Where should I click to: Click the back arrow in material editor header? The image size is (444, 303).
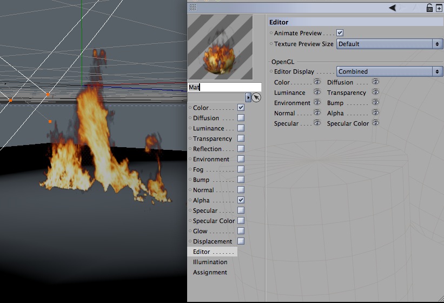pos(393,8)
